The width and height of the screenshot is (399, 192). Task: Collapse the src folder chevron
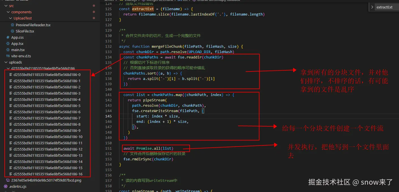click(6, 6)
